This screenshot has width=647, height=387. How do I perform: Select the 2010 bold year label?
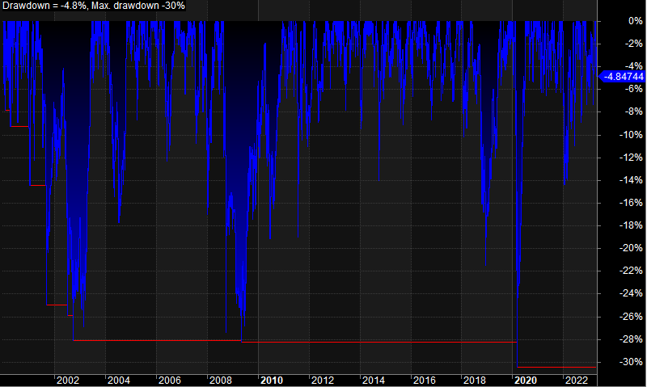click(271, 381)
